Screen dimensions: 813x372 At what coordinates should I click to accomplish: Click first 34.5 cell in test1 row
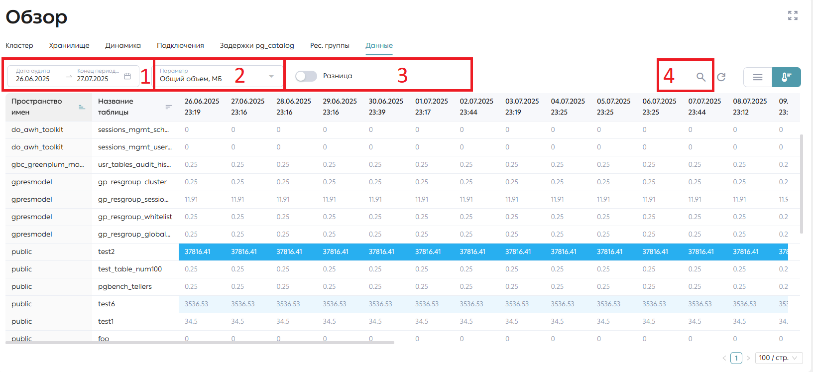[202, 321]
